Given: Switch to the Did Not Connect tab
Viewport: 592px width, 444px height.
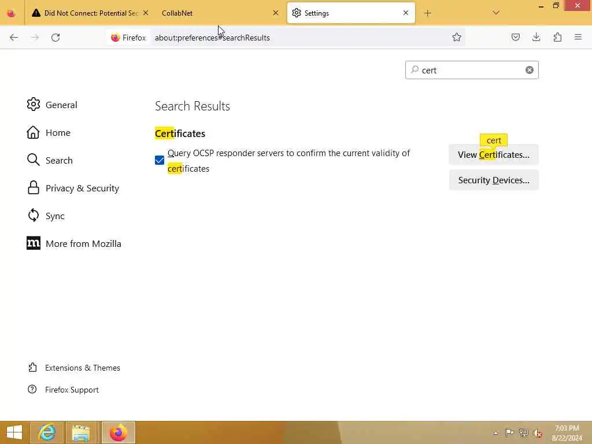Looking at the screenshot, I should click(90, 13).
